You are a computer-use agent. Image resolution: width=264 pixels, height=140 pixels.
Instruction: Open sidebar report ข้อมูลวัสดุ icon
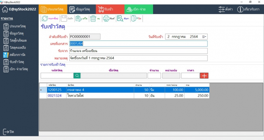click(6, 33)
